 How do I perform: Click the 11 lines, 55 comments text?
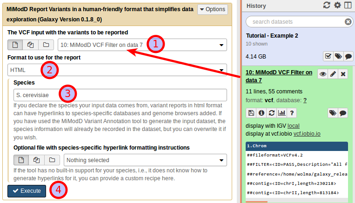point(274,92)
